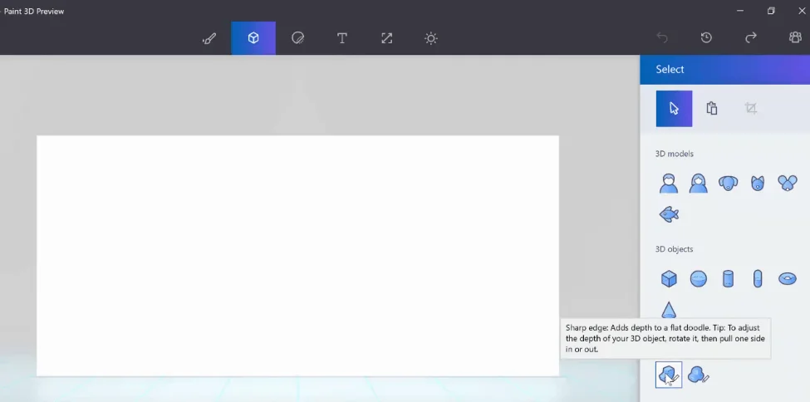The height and width of the screenshot is (402, 810).
Task: Open the History clock icon
Action: (x=706, y=37)
